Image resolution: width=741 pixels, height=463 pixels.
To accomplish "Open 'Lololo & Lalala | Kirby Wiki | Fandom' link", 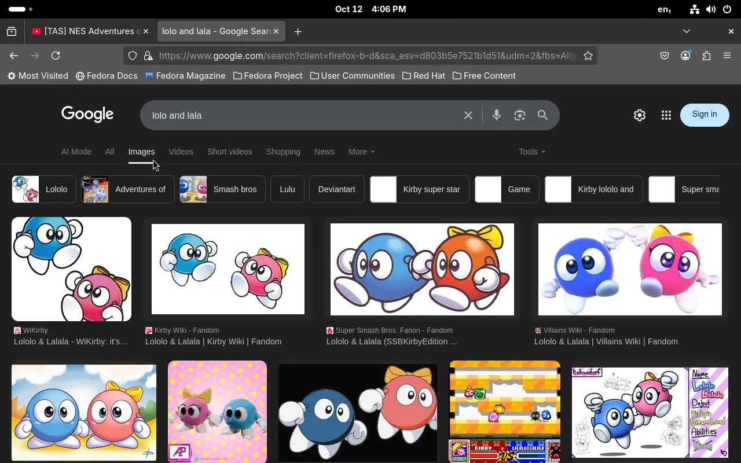I will pyautogui.click(x=214, y=341).
